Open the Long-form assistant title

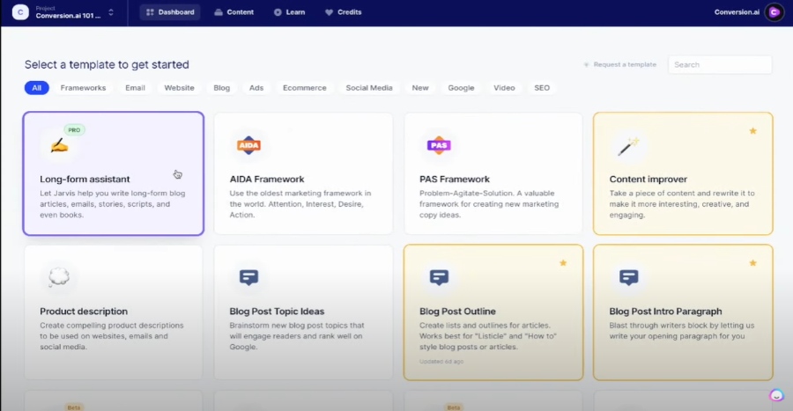85,180
